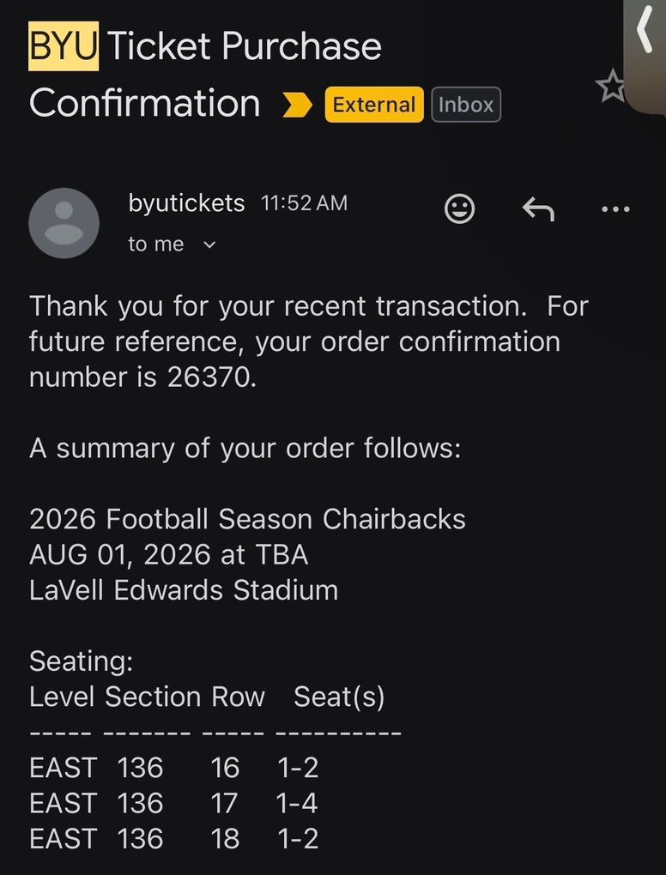Viewport: 666px width, 875px height.
Task: Tap the 2026 Football Season Chairbacks line
Action: [x=247, y=519]
